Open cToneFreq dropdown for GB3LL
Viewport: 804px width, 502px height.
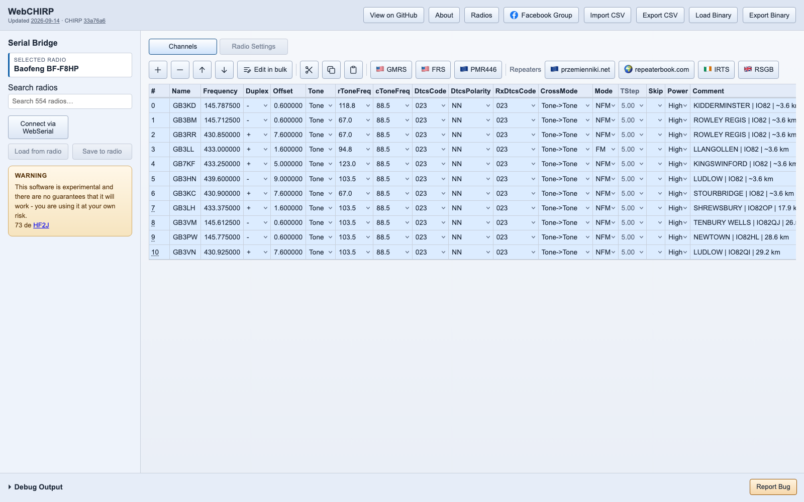coord(392,150)
